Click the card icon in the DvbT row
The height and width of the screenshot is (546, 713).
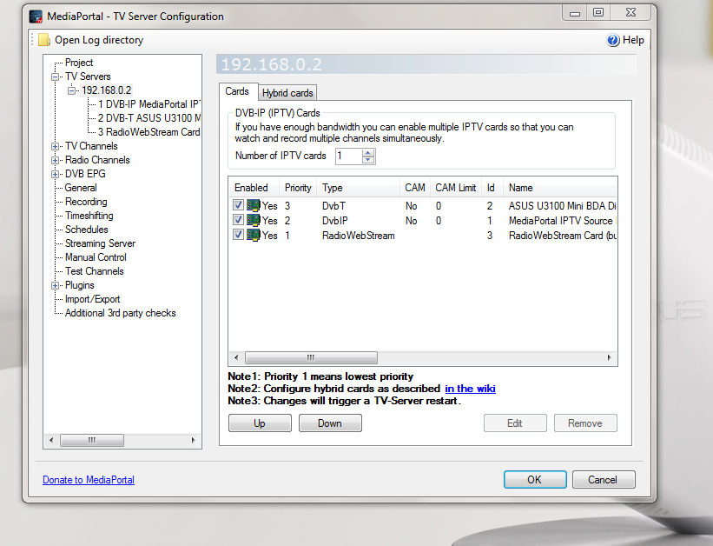[254, 205]
